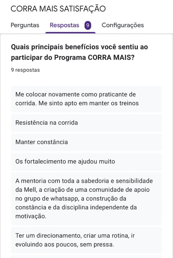Switch to the Perguntas tab
The image size is (173, 258).
tap(25, 25)
